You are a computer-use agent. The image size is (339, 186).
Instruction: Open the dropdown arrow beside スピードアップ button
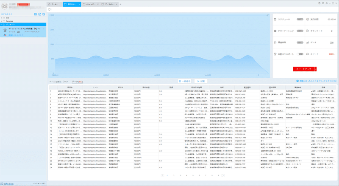click(315, 69)
